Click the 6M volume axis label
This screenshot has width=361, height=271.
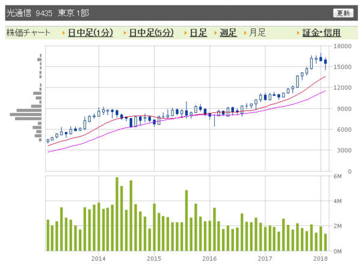338,176
